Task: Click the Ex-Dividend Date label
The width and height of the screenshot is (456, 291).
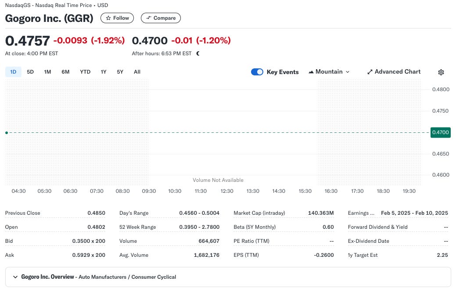Action: pyautogui.click(x=369, y=241)
